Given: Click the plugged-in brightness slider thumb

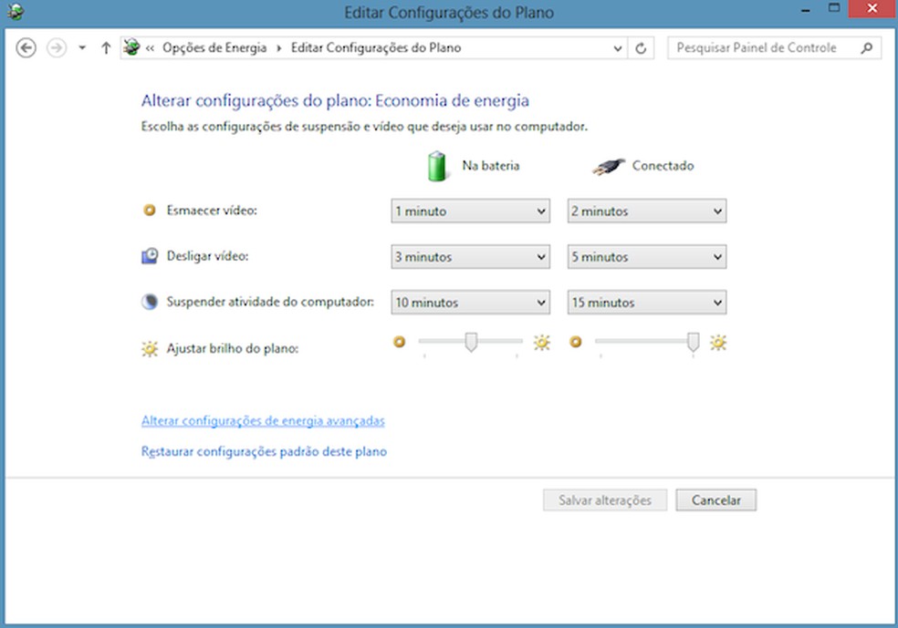Looking at the screenshot, I should pos(693,342).
